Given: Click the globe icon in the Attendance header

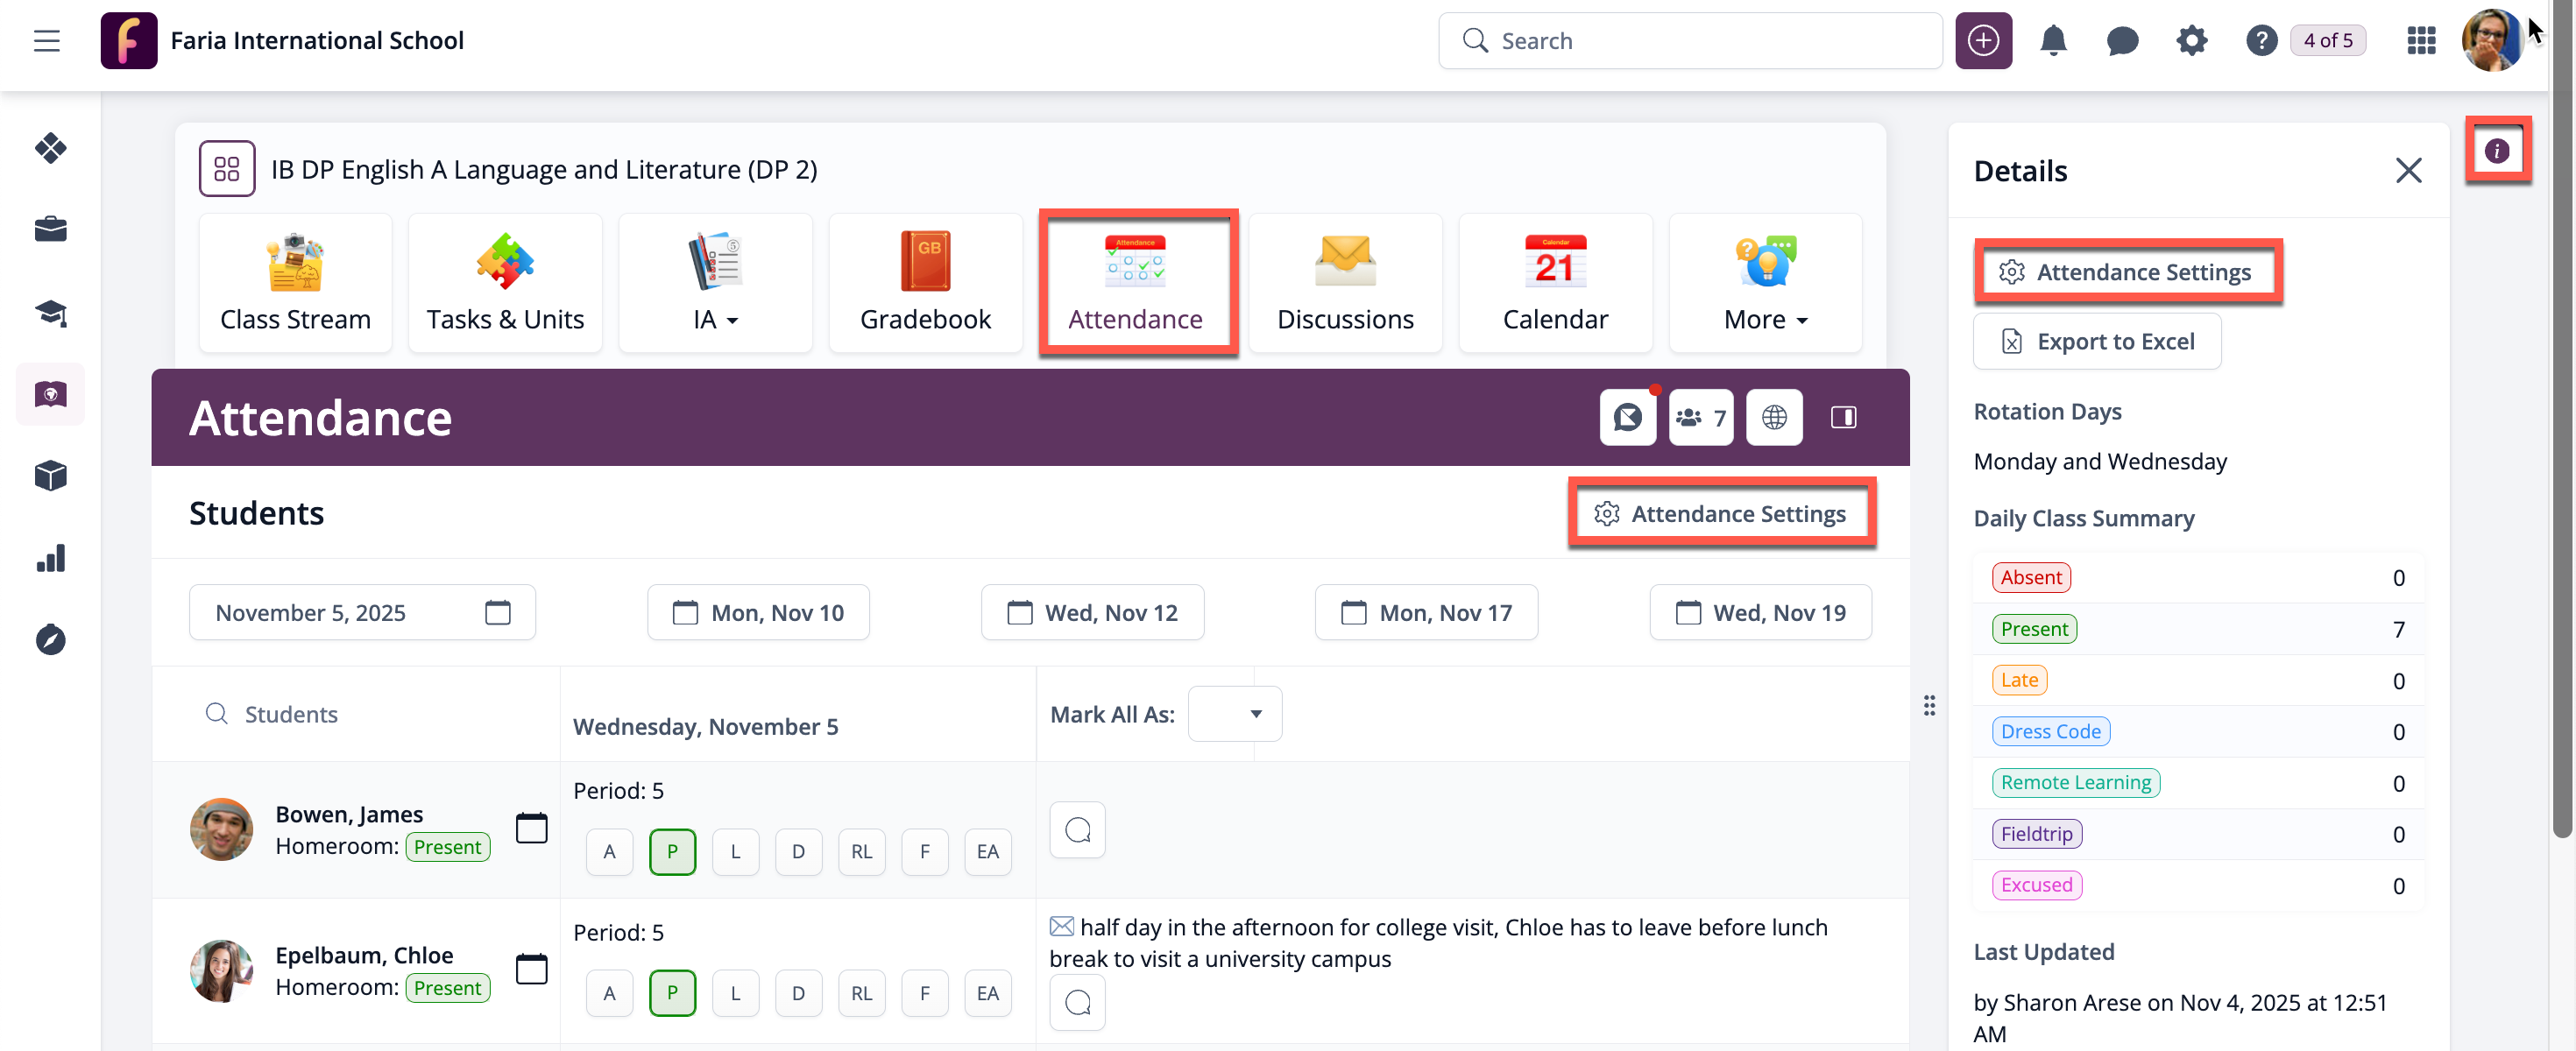Looking at the screenshot, I should point(1774,417).
